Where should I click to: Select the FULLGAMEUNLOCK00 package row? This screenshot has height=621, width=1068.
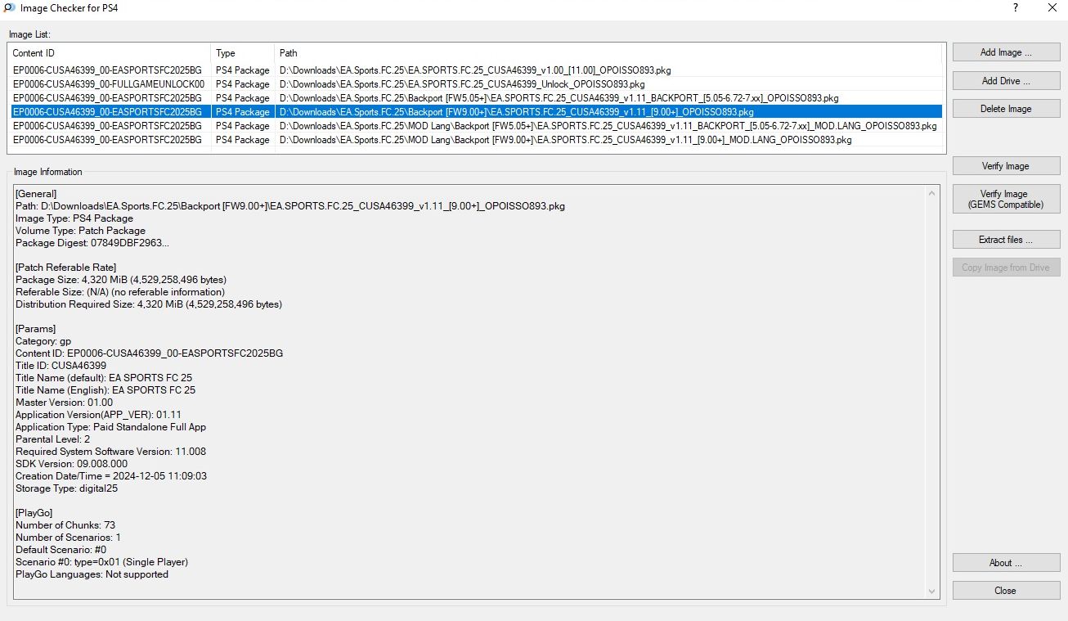[475, 84]
